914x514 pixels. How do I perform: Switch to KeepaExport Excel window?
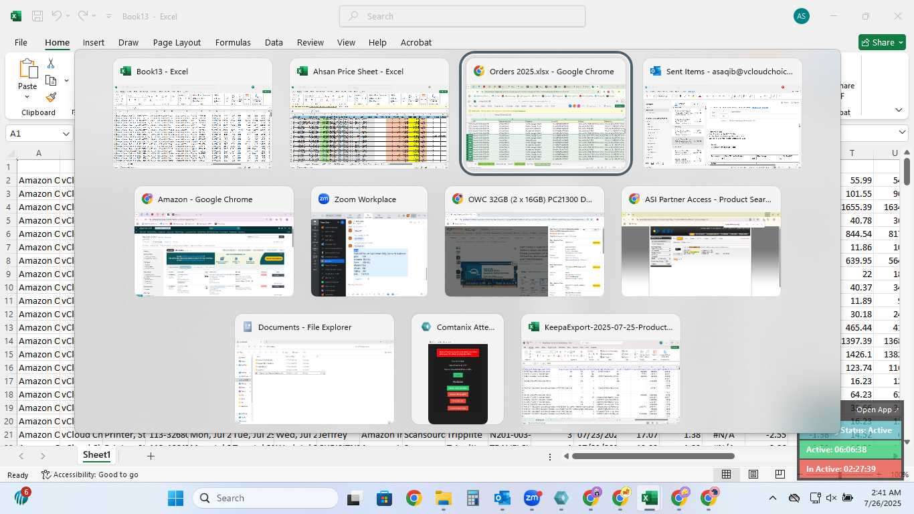601,369
